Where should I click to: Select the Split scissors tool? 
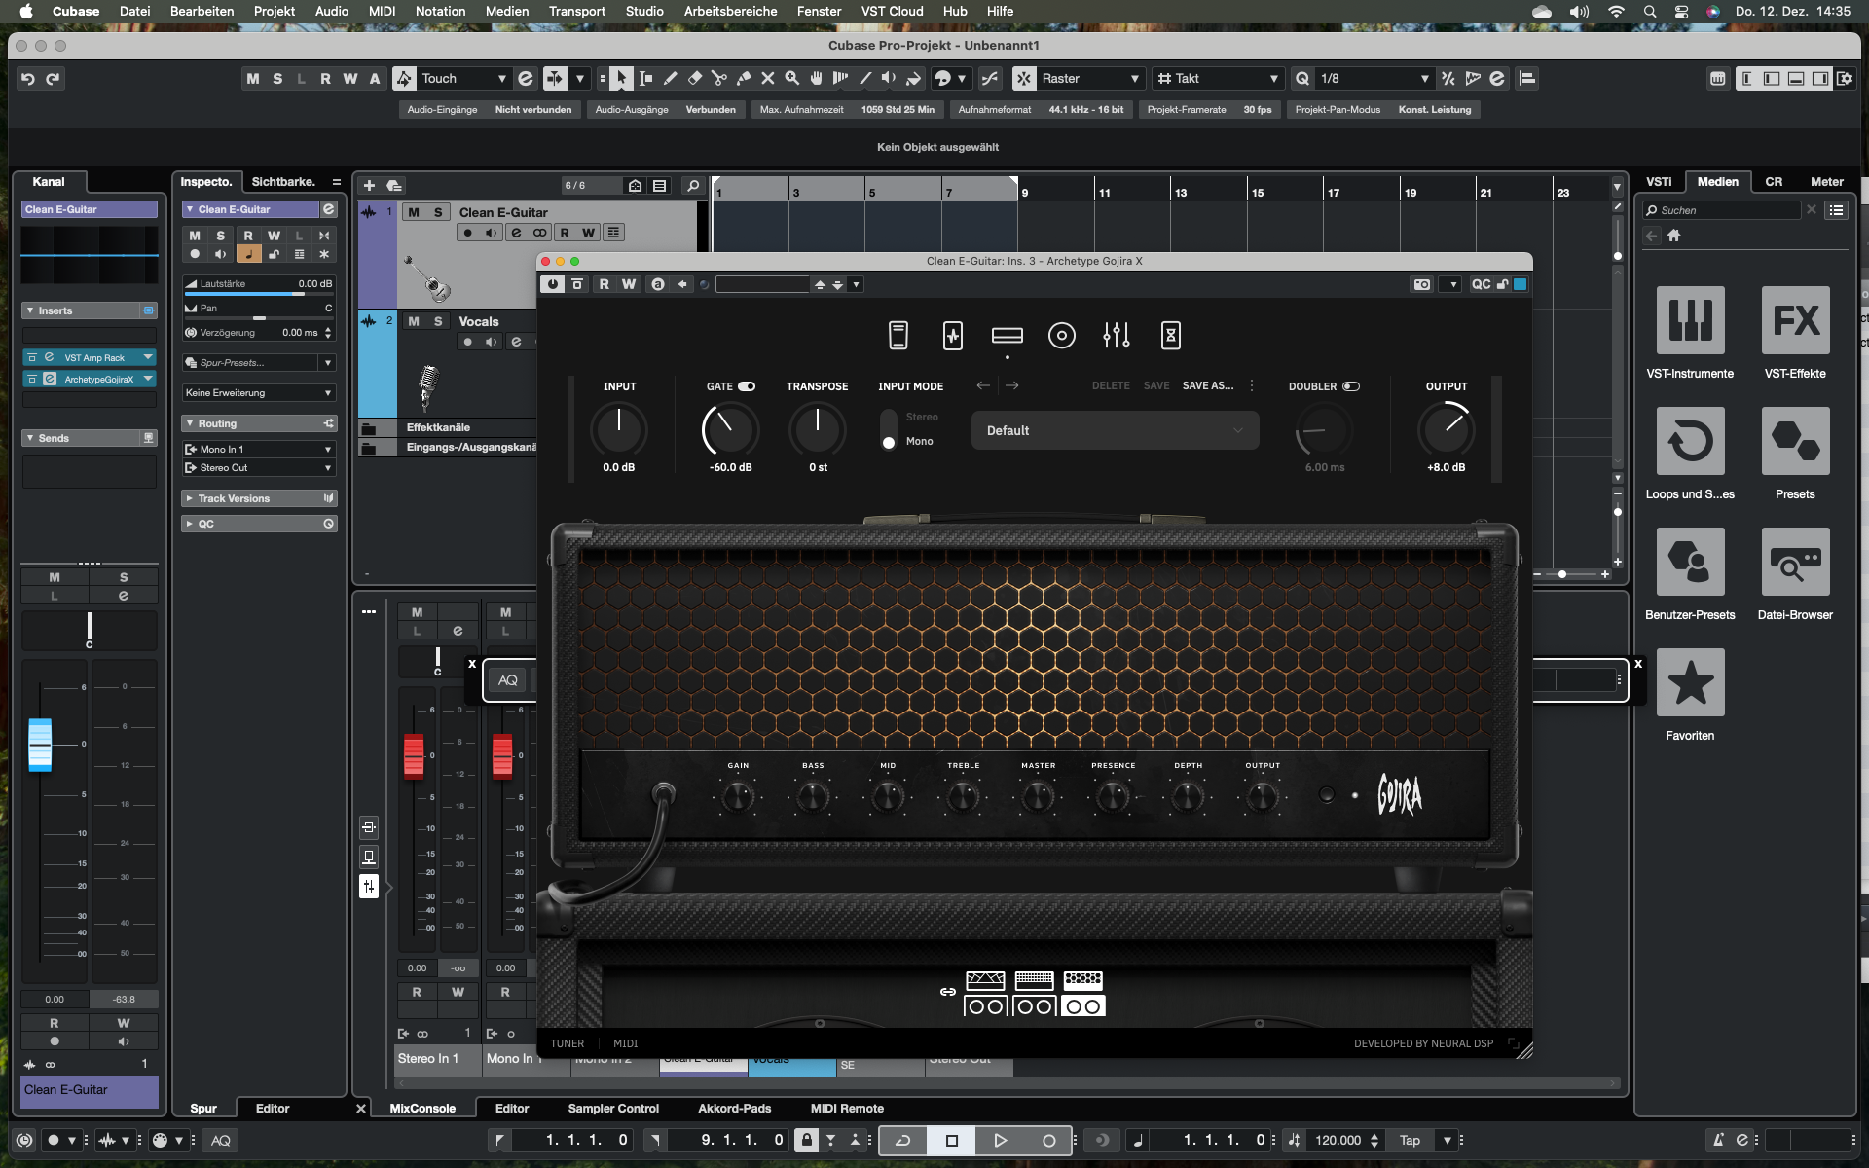719,78
